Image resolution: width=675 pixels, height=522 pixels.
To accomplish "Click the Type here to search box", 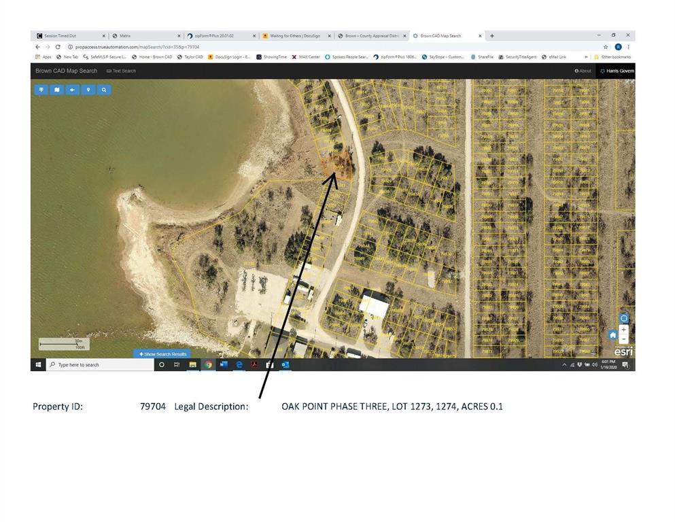I will pos(100,364).
